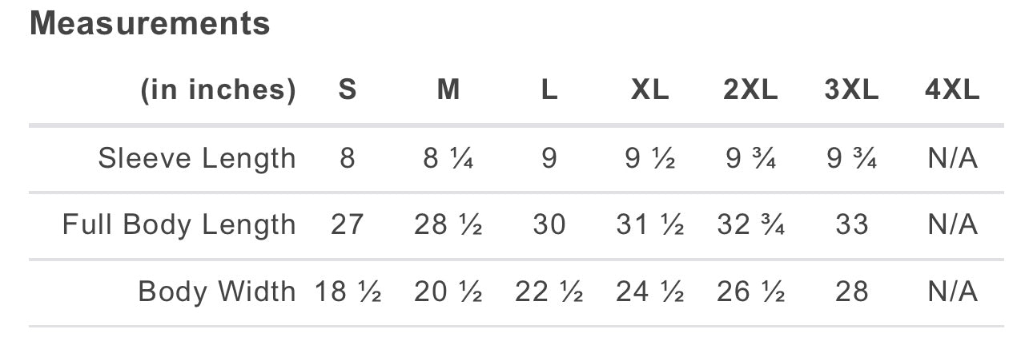Click the 18 ½ body width for S
The image size is (1033, 353).
[348, 292]
